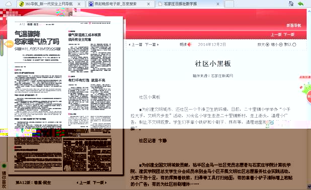The height and width of the screenshot is (190, 311).
Task: Open 版面导航 link in red header
Action: (293, 25)
